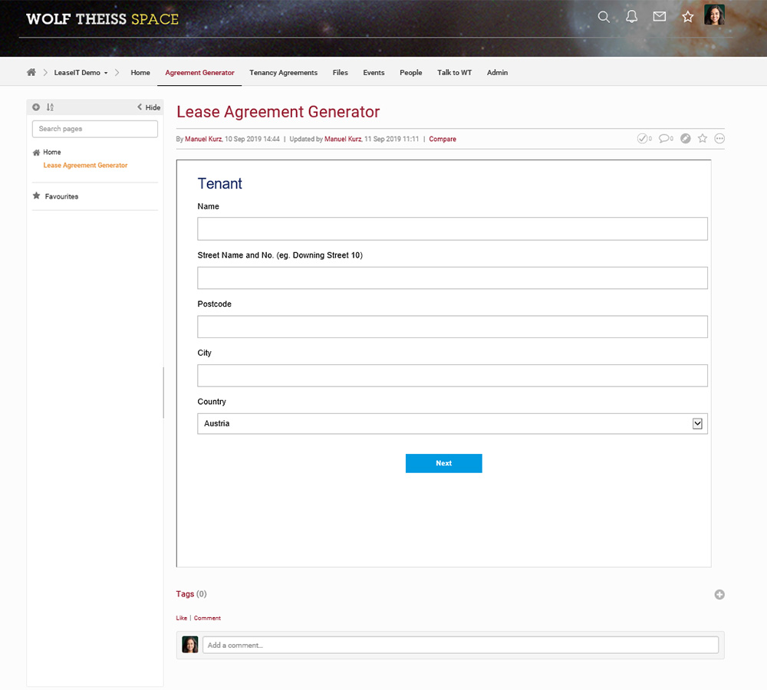This screenshot has width=767, height=690.
Task: Select Lease Agreement Generator in sidebar
Action: (85, 166)
